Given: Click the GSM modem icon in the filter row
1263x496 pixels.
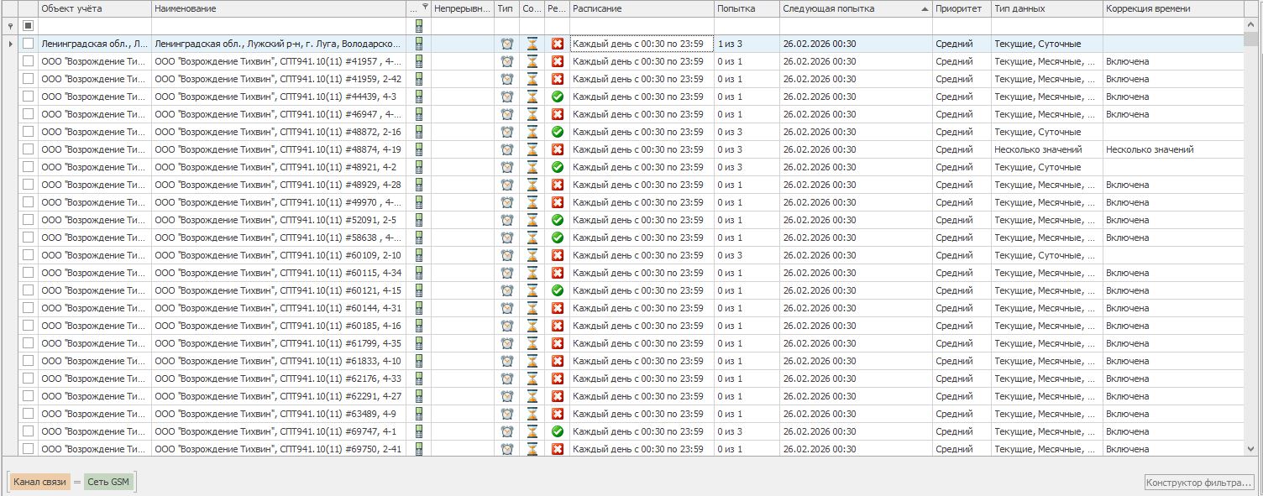Looking at the screenshot, I should point(419,26).
